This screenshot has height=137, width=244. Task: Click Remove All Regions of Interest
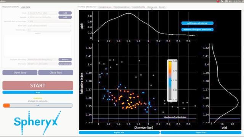pos(197,30)
